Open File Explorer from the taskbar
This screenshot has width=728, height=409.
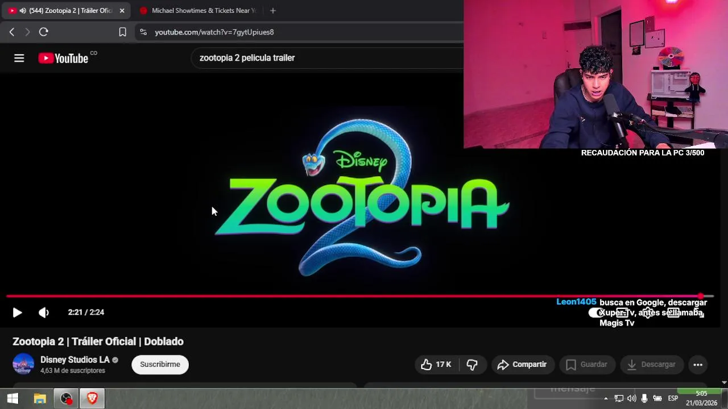tap(39, 398)
